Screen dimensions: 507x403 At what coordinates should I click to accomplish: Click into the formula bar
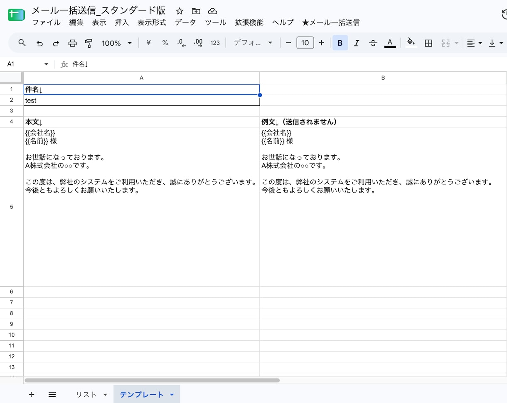pos(287,64)
